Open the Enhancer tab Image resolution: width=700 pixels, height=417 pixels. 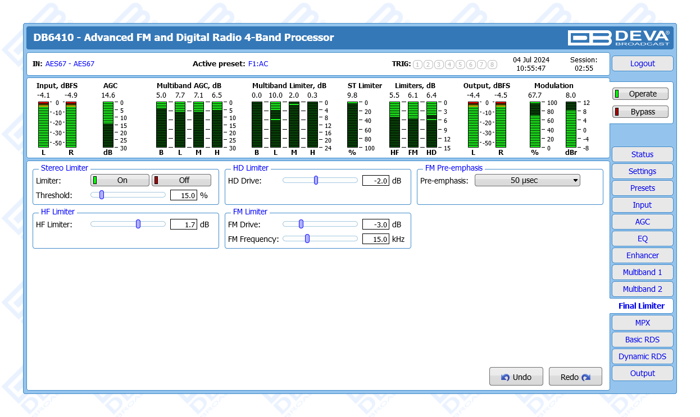[x=642, y=255]
